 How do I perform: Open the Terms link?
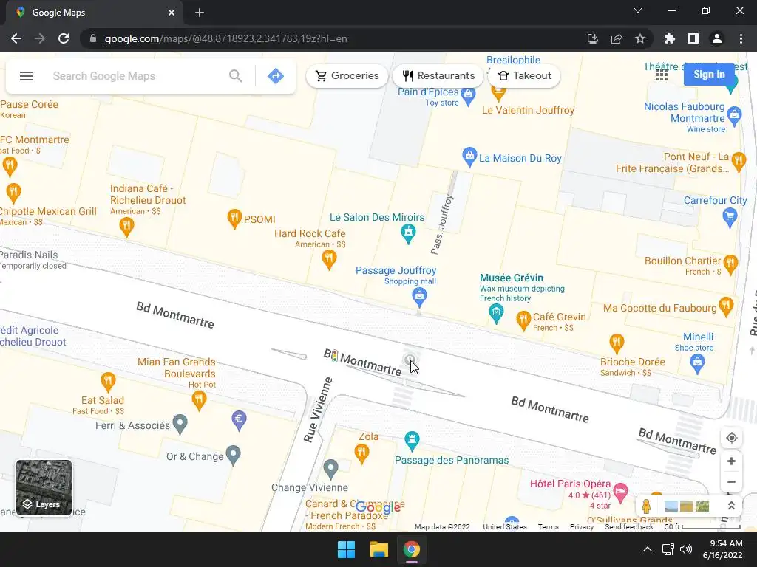tap(548, 526)
